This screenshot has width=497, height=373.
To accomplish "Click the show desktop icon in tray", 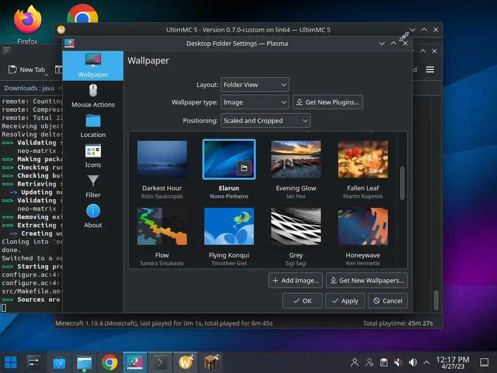I will (484, 362).
